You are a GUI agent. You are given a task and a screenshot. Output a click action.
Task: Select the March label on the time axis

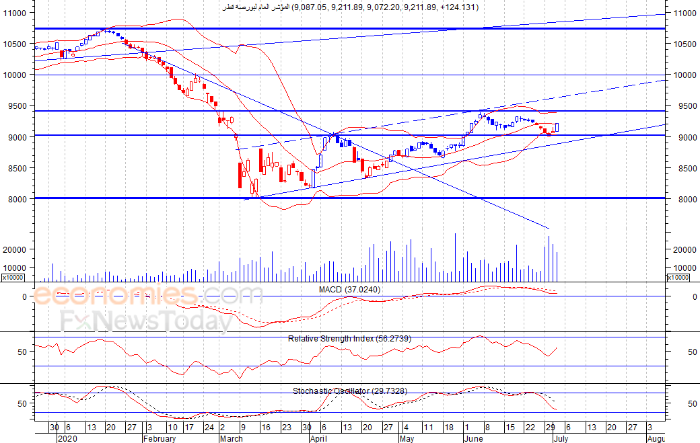click(232, 438)
